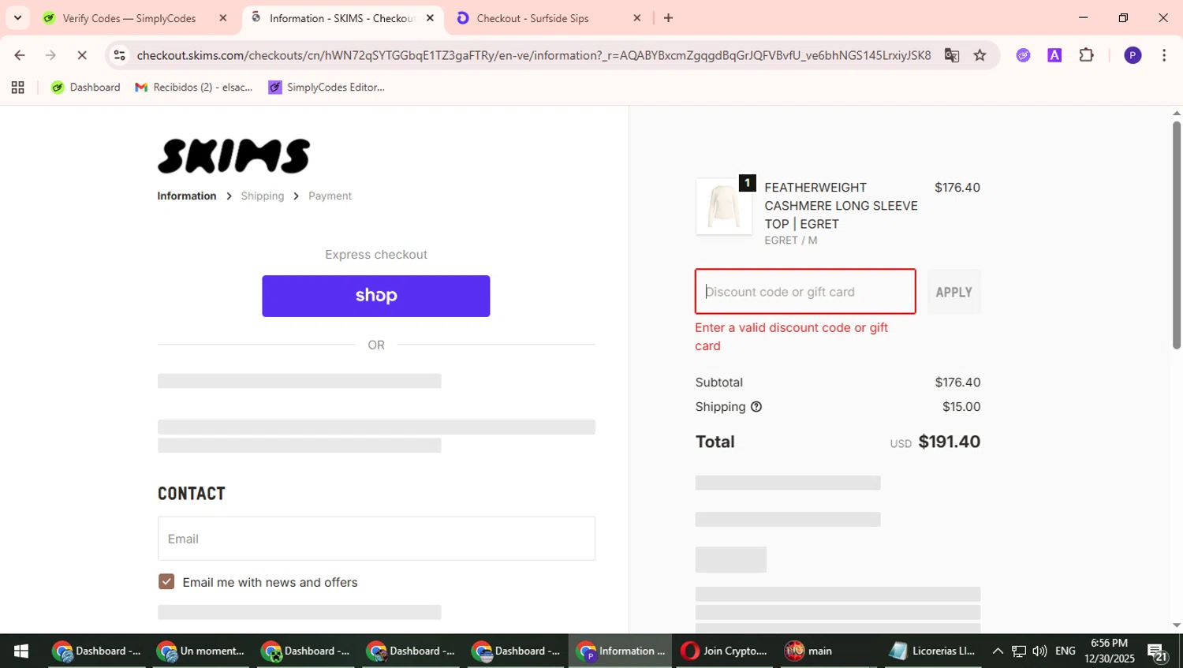
Task: Open the Un moment... Chrome taskbar window
Action: click(200, 651)
